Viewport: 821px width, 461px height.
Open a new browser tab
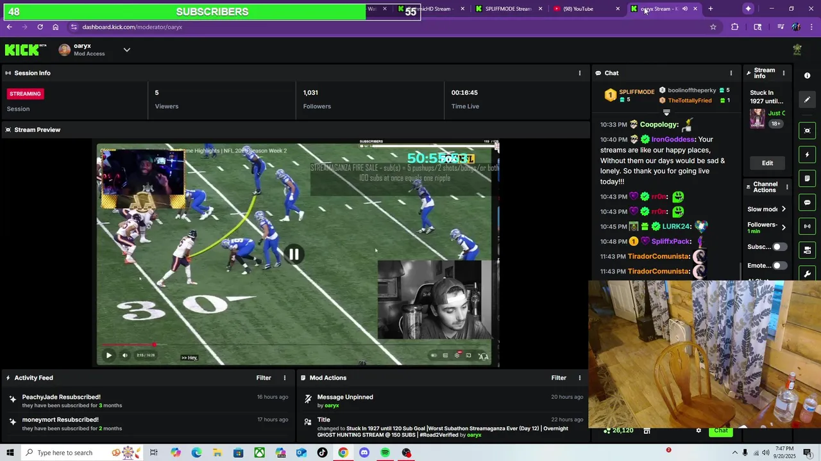tap(710, 9)
